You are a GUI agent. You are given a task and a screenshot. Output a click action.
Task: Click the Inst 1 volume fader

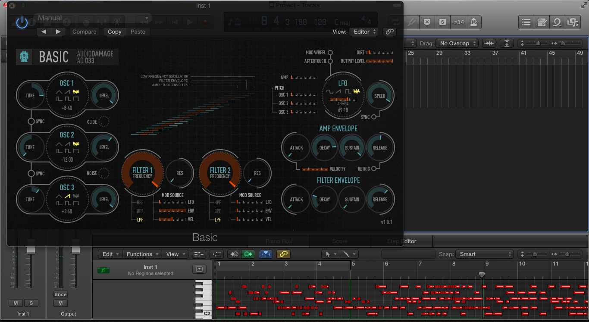31,250
